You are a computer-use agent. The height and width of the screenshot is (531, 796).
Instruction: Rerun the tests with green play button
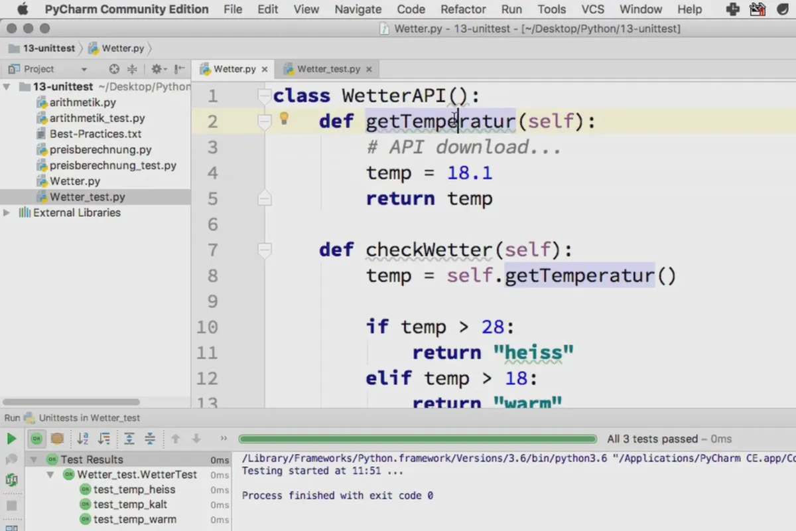coord(11,439)
